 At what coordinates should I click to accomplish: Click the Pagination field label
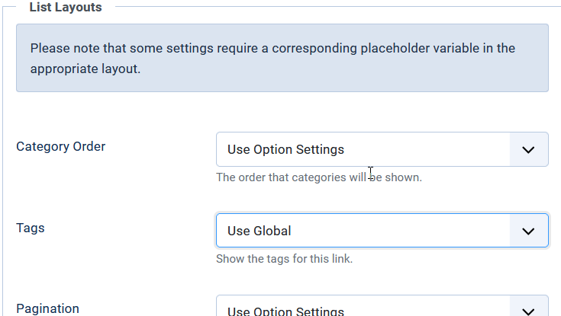coord(47,308)
